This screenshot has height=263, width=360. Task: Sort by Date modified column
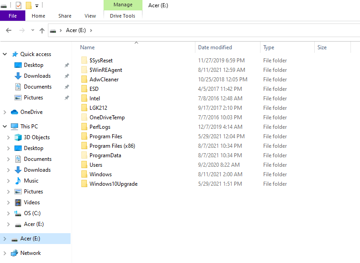point(215,47)
